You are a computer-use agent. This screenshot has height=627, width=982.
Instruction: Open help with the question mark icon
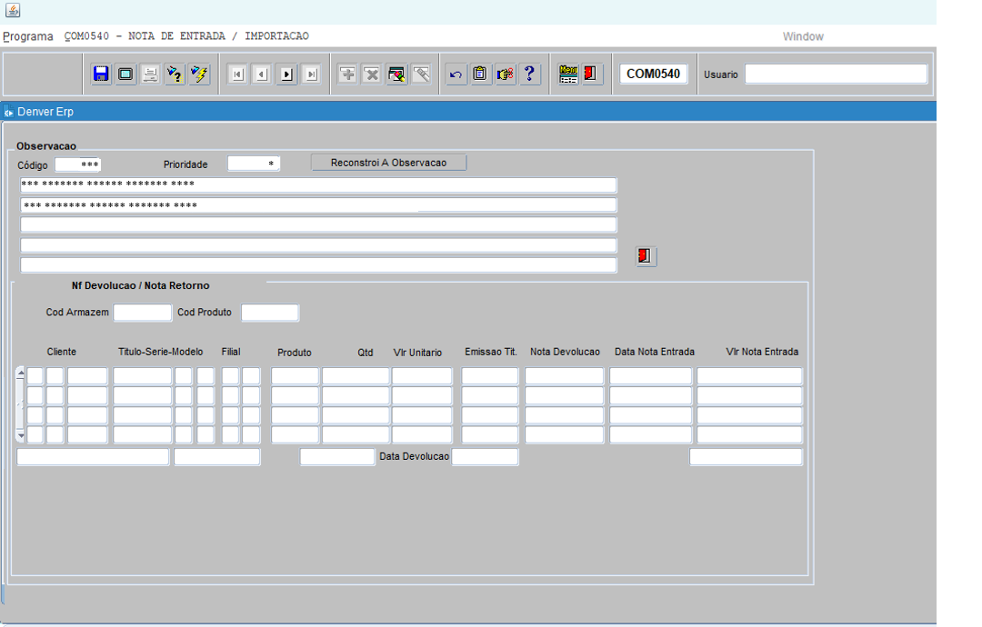(530, 75)
